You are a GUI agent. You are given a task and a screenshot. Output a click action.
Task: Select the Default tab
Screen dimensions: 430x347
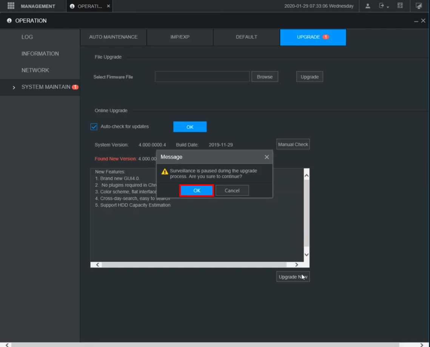pos(246,37)
